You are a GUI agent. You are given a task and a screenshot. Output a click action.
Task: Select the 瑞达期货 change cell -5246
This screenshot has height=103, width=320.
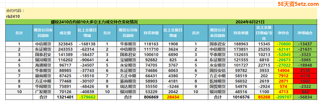pyautogui.click(x=173, y=87)
